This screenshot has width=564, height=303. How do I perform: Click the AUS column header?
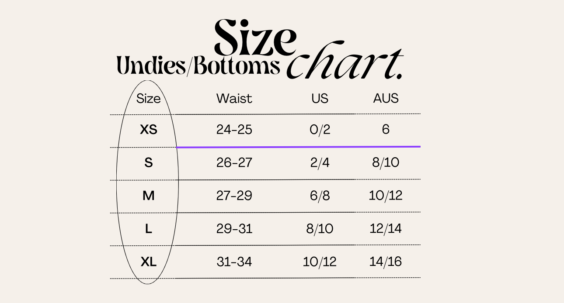coord(386,99)
